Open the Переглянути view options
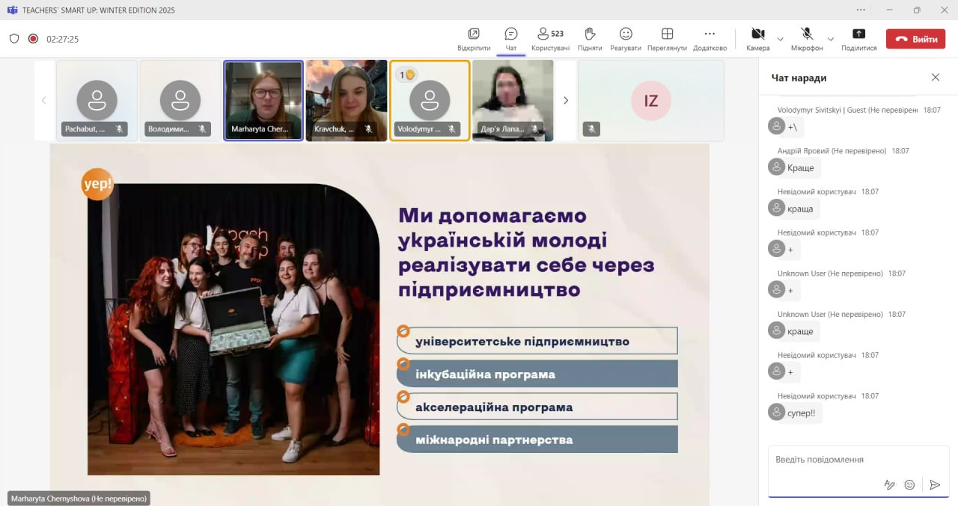 pos(667,39)
